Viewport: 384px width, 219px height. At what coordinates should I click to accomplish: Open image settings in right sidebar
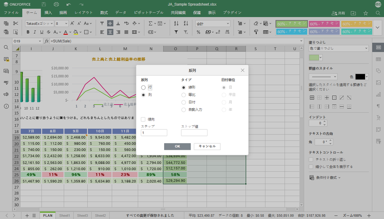379,83
